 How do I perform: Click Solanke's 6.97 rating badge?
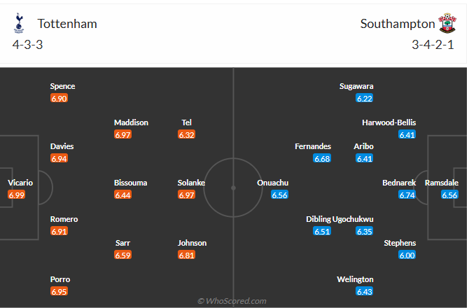[186, 195]
